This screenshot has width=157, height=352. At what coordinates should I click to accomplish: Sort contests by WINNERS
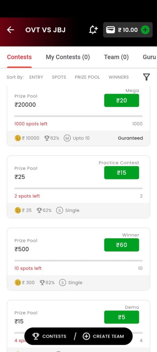pos(119,77)
